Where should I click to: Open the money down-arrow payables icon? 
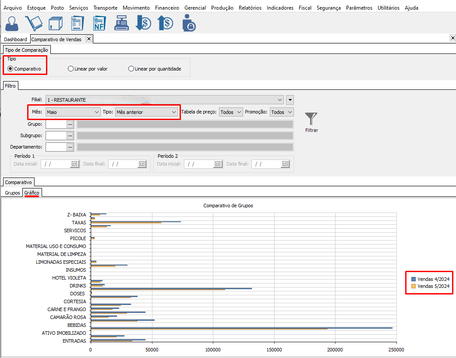pyautogui.click(x=143, y=23)
